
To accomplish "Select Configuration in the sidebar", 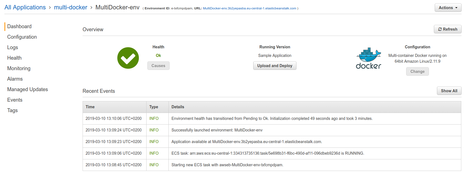I will click(x=22, y=37).
